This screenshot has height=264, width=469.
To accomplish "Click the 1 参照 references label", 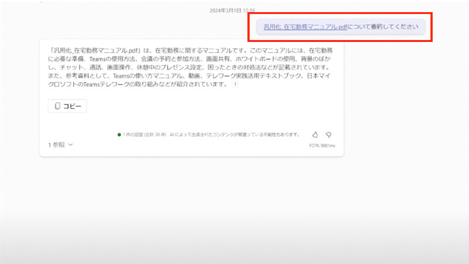I will tap(56, 144).
